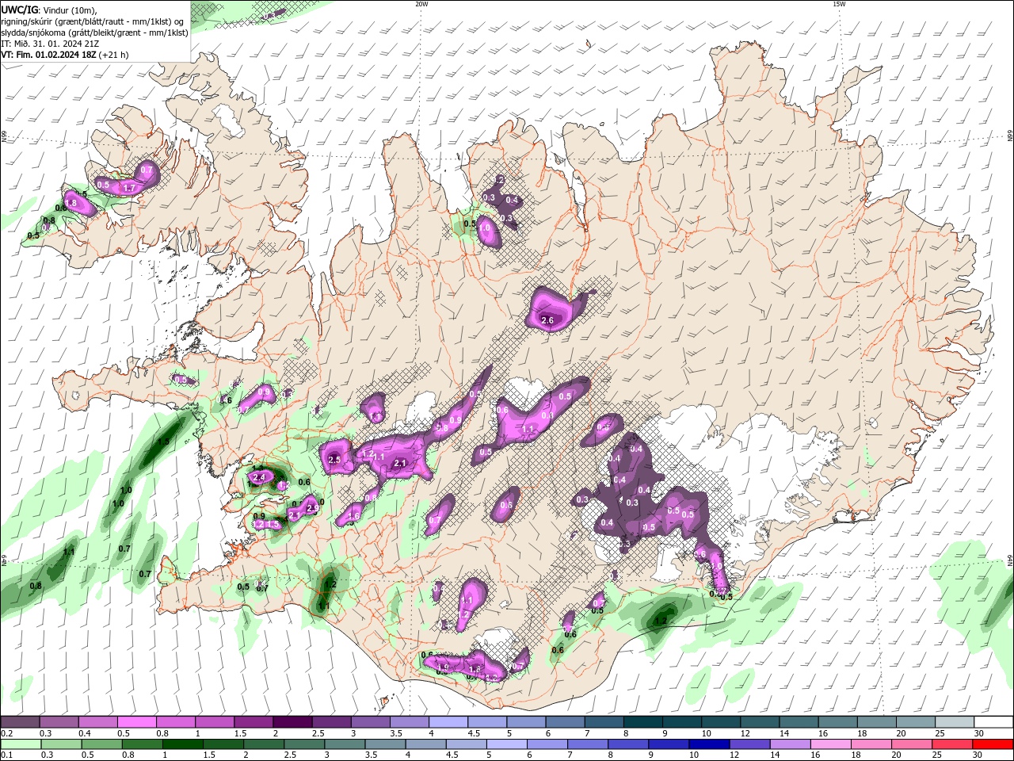Click the 'UWC/IG: Vindur (10m),' title line
1014x761 pixels.
(x=49, y=10)
